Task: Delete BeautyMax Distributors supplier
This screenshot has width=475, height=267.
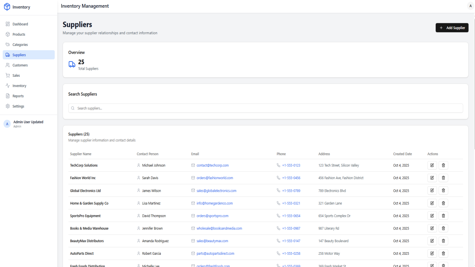Action: point(443,241)
